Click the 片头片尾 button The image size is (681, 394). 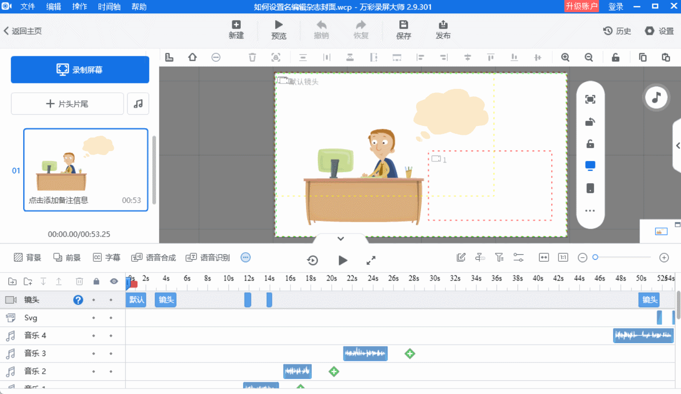pyautogui.click(x=67, y=104)
